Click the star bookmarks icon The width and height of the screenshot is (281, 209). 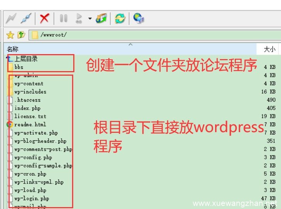click(x=10, y=35)
